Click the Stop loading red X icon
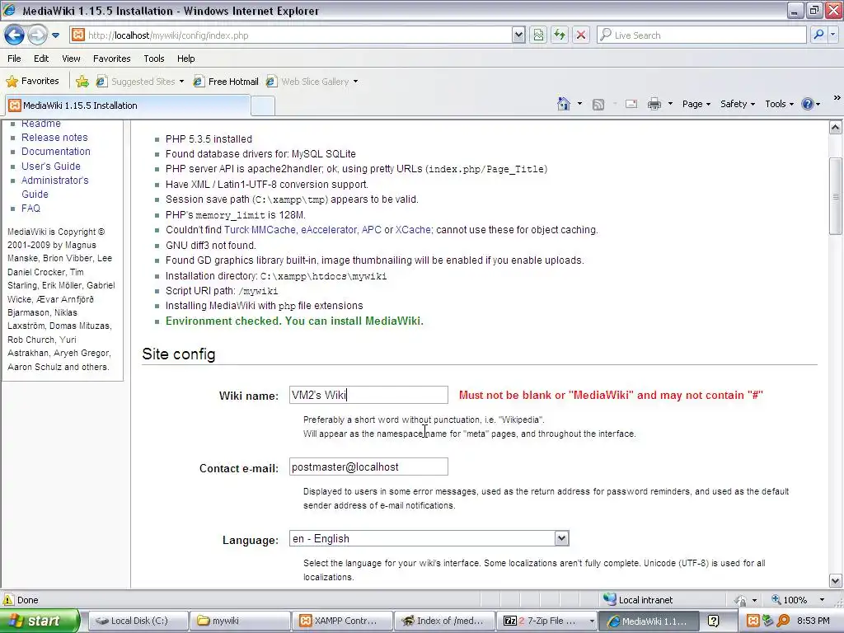The width and height of the screenshot is (844, 633). 581,35
